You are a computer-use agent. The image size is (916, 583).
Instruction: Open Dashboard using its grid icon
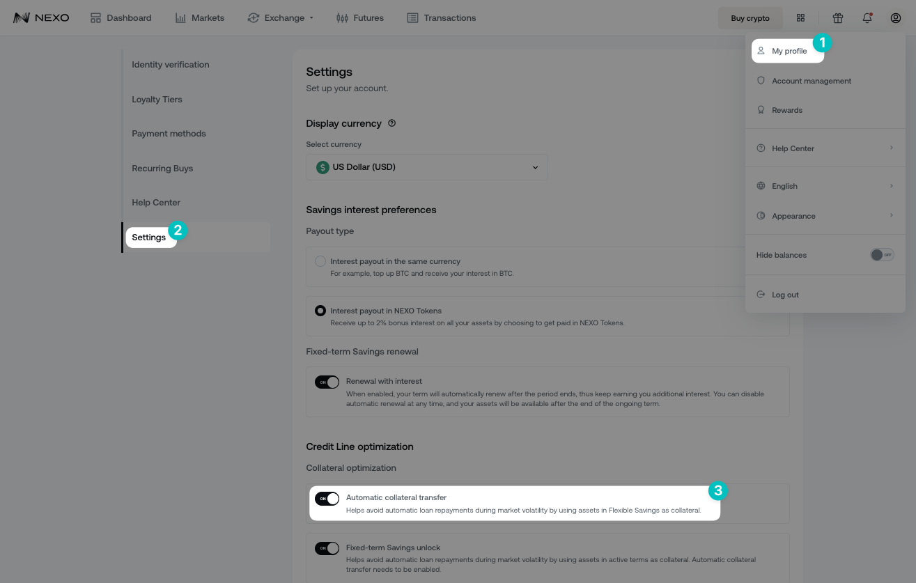(95, 17)
